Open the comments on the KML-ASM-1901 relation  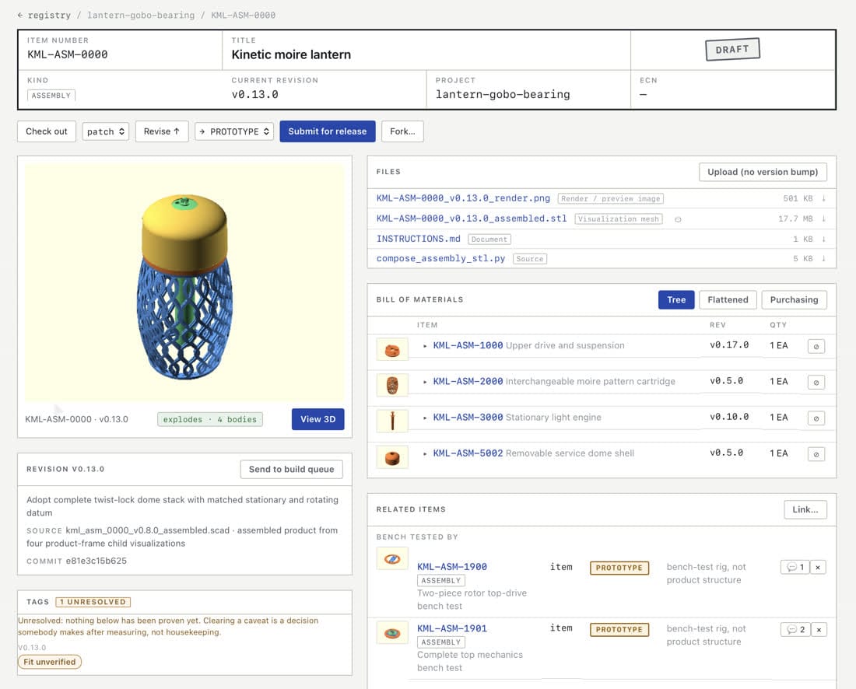click(795, 630)
